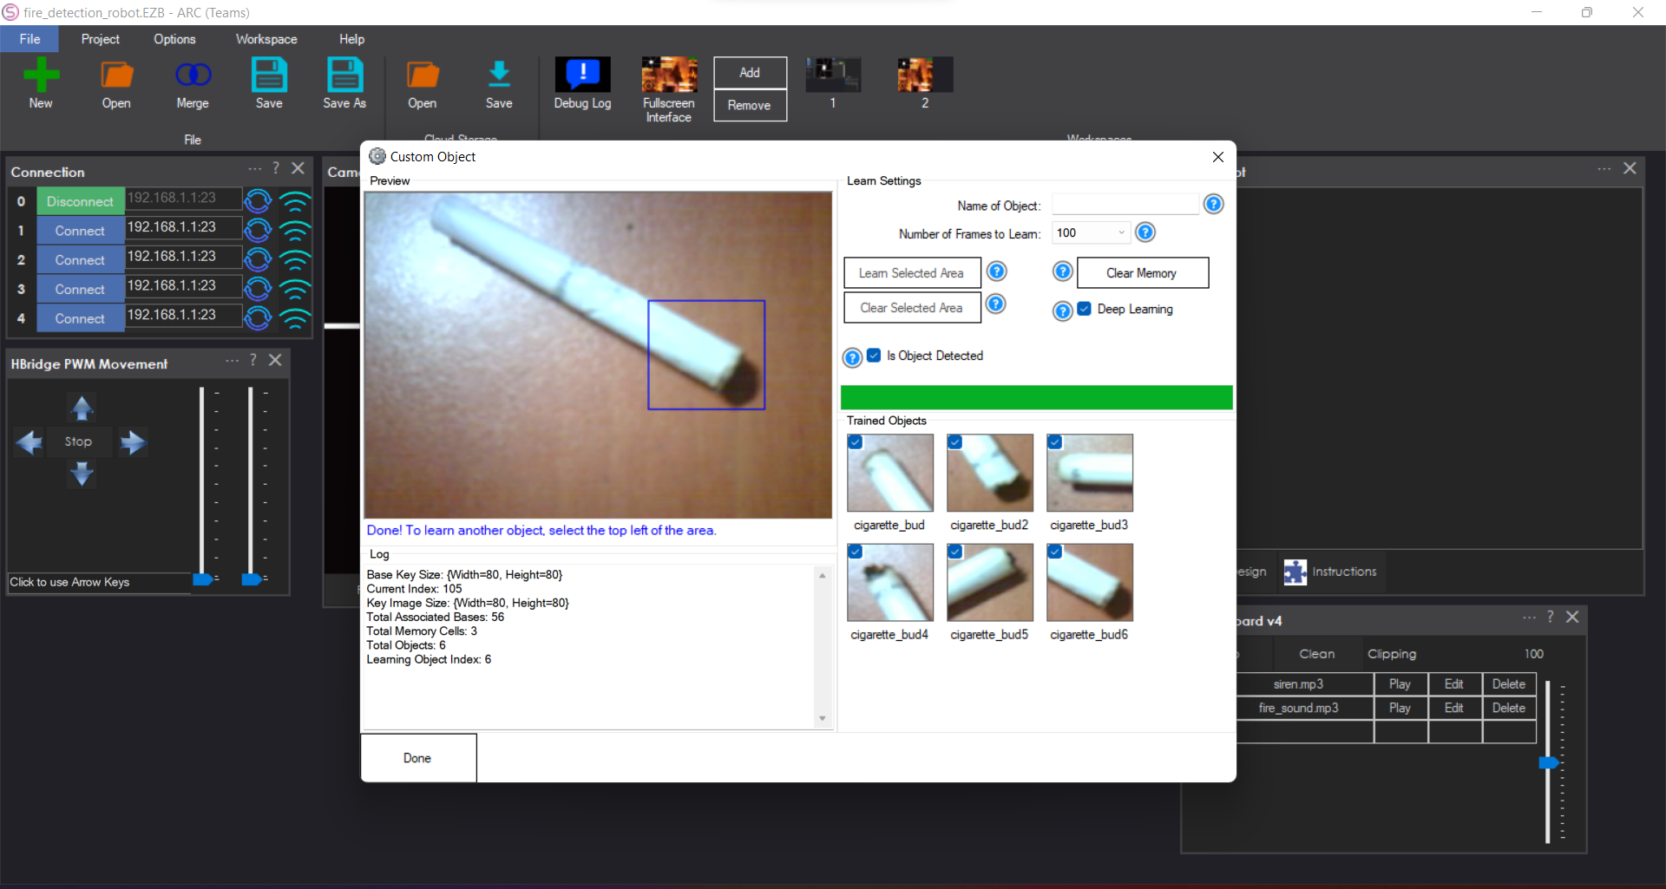The image size is (1666, 889).
Task: Click Learn Selected Area
Action: tap(911, 272)
